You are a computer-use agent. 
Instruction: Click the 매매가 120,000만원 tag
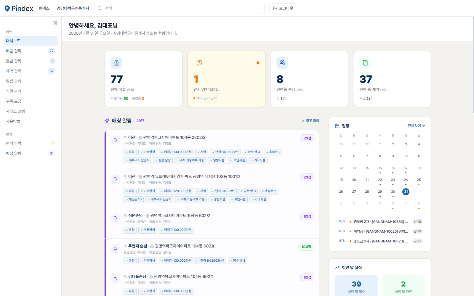[176, 191]
